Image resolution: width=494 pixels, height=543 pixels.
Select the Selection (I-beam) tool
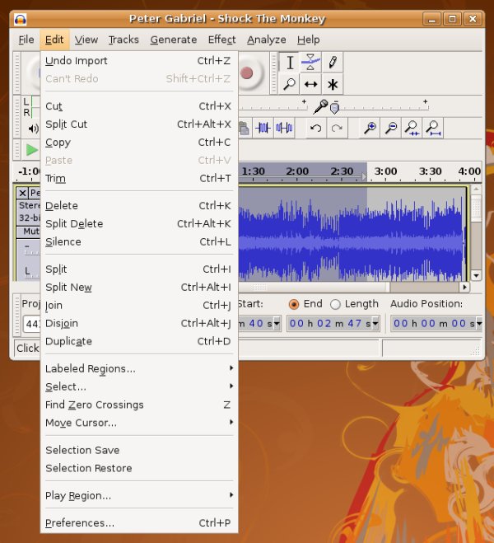click(290, 63)
